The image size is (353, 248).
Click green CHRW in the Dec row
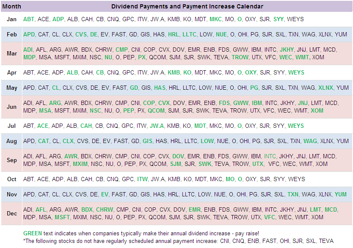click(105, 209)
